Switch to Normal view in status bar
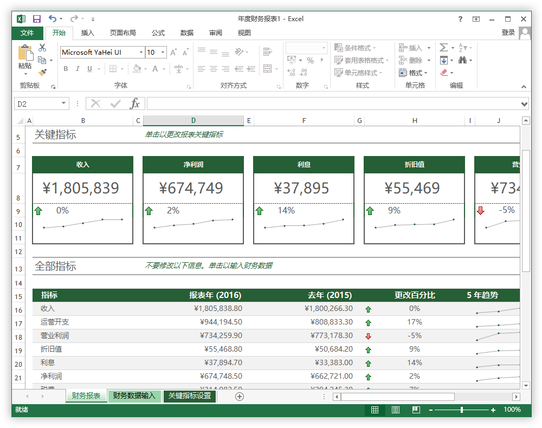Image resolution: width=542 pixels, height=428 pixels. tap(375, 410)
